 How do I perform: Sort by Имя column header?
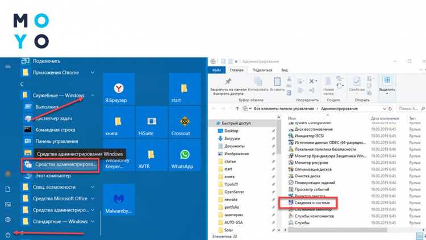pyautogui.click(x=292, y=118)
